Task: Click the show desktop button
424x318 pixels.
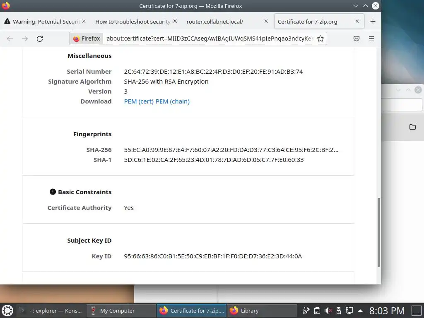Action: pos(417,311)
